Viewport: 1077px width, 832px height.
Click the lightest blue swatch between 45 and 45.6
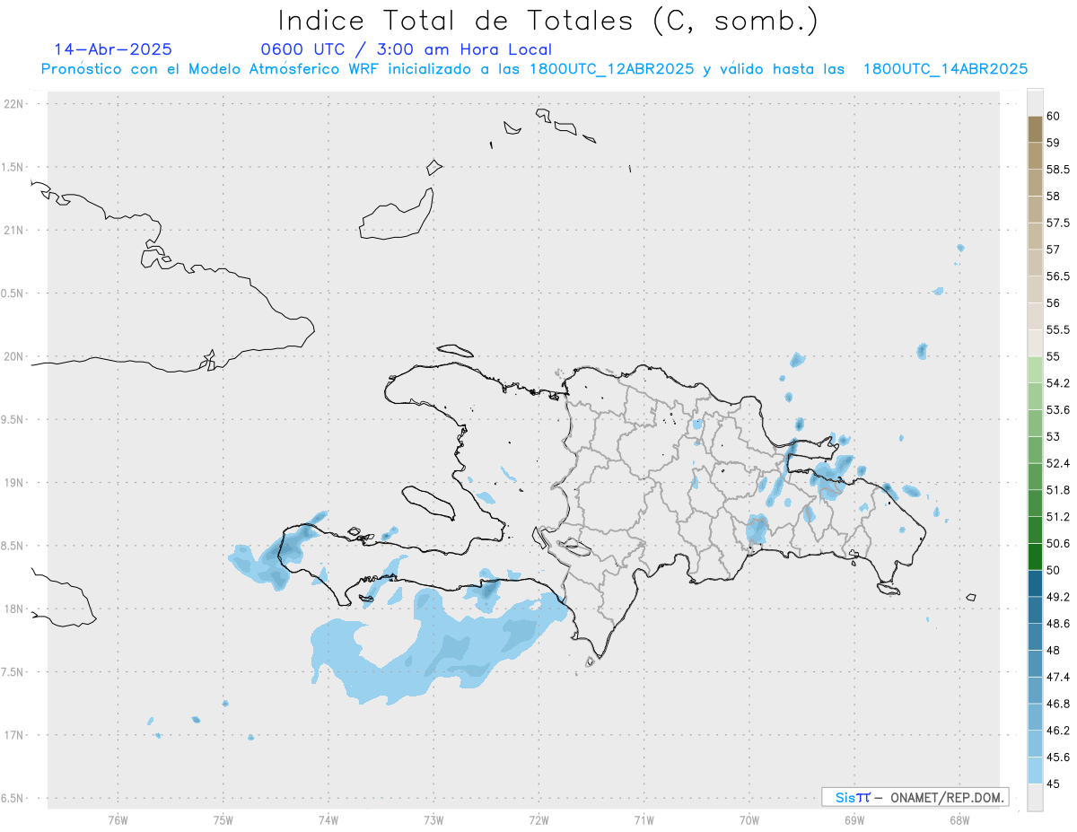[x=1035, y=770]
